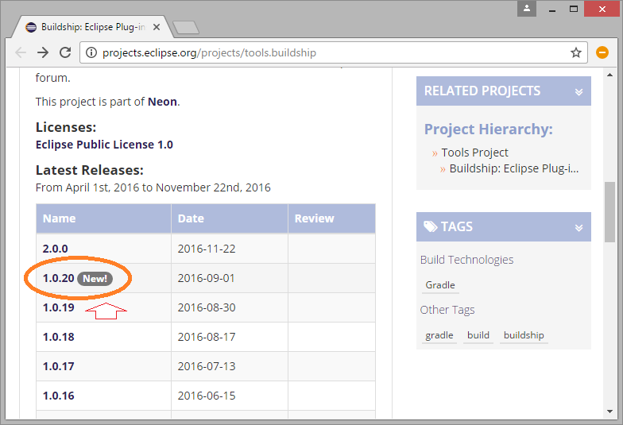The width and height of the screenshot is (623, 425).
Task: Open the orange browser menu icon
Action: pyautogui.click(x=602, y=52)
